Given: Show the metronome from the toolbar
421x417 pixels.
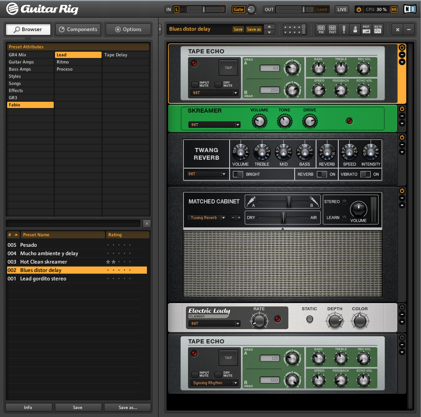Looking at the screenshot, I should 355,29.
